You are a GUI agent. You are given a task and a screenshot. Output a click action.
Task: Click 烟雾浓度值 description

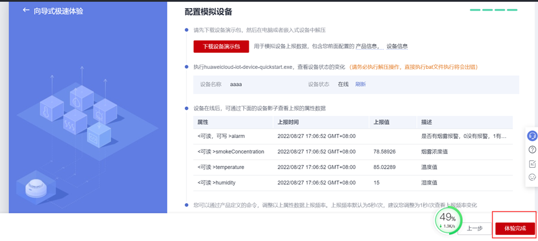(x=434, y=152)
